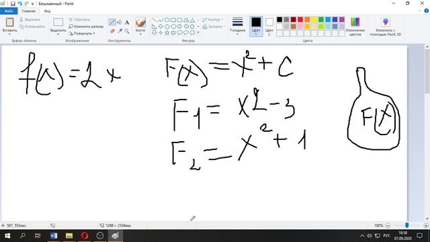Image resolution: width=430 pixels, height=242 pixels.
Task: Switch to the Вид tab
Action: click(47, 11)
